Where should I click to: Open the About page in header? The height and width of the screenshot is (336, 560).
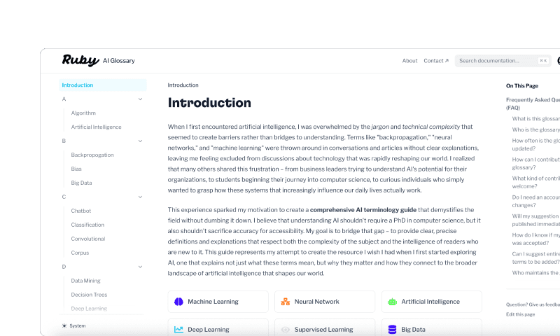tap(409, 61)
